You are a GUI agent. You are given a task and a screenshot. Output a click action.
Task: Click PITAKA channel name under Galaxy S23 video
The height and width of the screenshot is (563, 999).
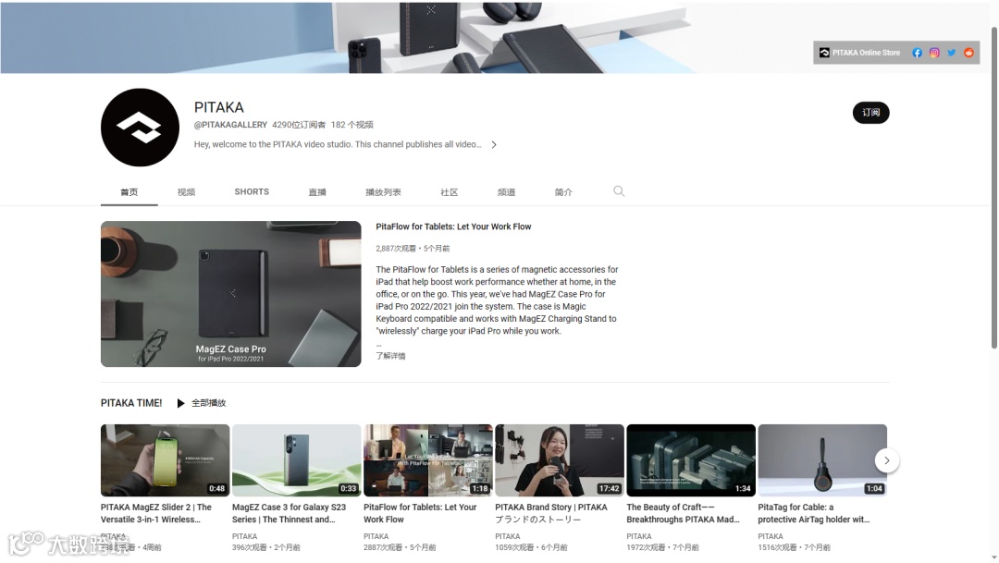click(244, 536)
